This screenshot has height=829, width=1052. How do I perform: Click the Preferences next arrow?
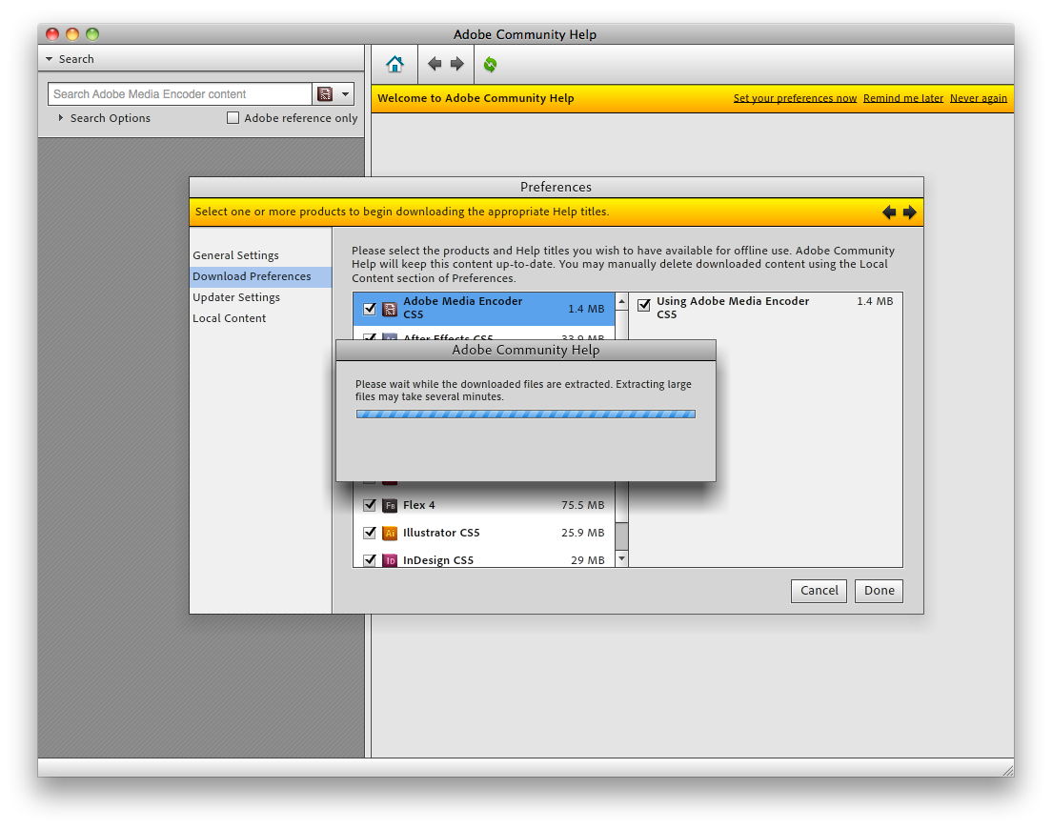tap(910, 212)
